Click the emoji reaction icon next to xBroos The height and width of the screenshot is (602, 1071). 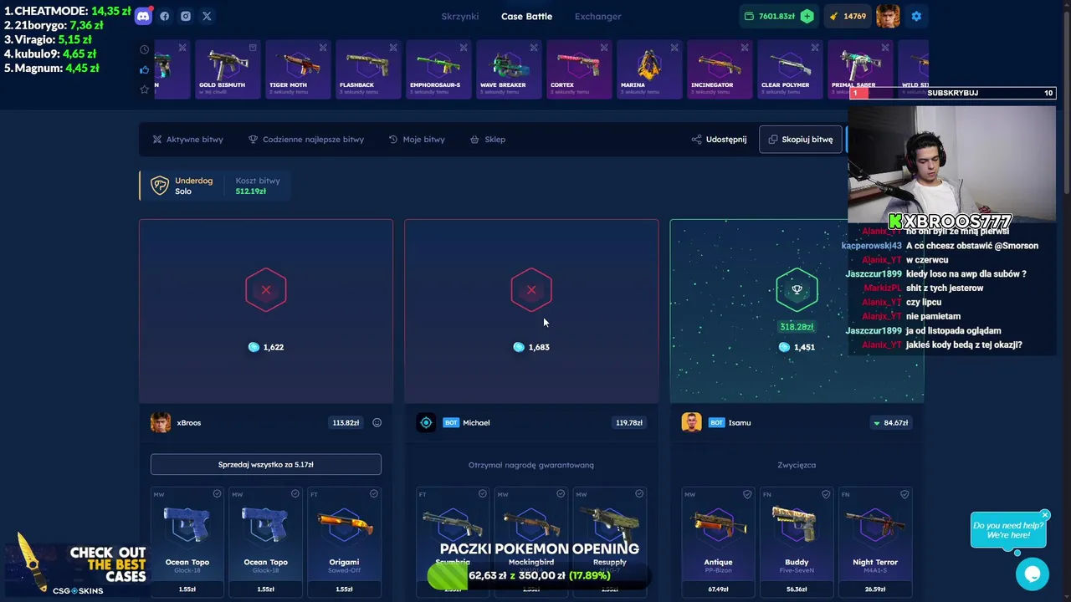click(377, 422)
